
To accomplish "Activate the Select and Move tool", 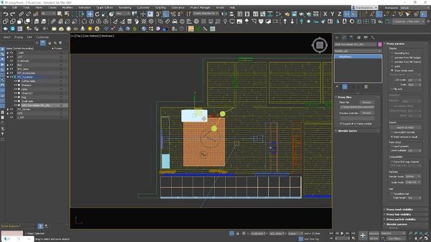I will [x=90, y=13].
